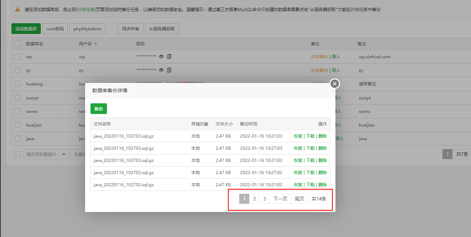Click 从服务器获取 button
Viewport: 471px width, 237px height.
pyautogui.click(x=162, y=29)
